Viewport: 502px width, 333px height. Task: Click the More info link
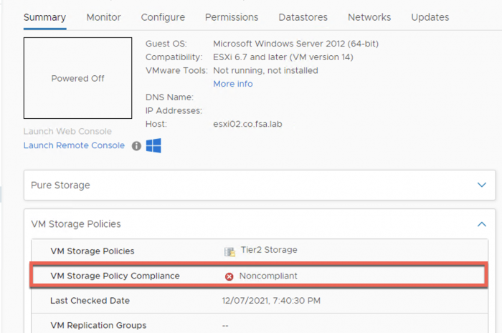(232, 84)
